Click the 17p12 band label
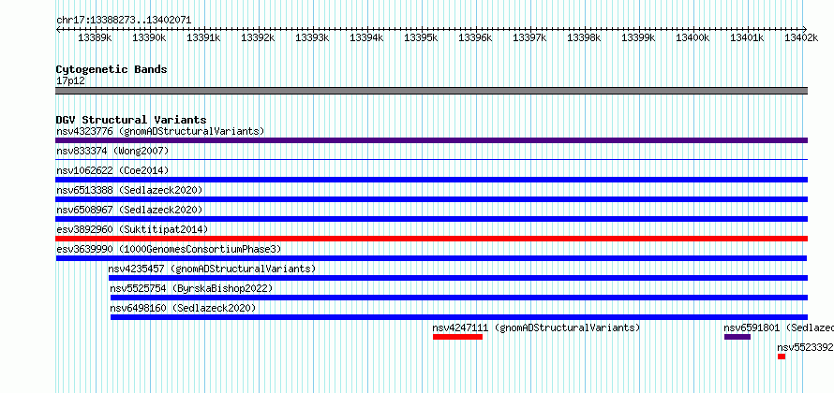834x393 pixels. pos(70,81)
